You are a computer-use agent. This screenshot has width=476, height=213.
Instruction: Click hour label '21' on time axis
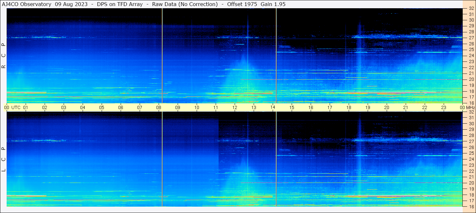(x=406, y=107)
